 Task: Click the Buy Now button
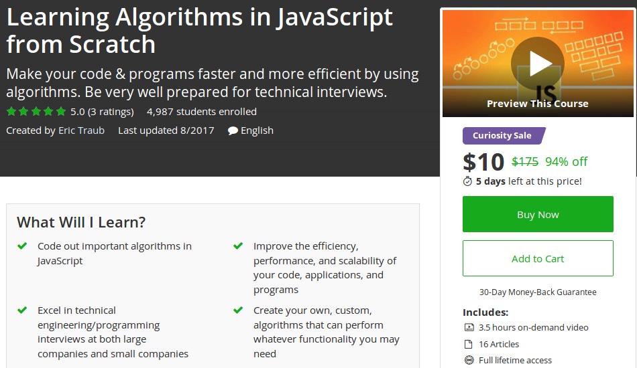click(538, 215)
